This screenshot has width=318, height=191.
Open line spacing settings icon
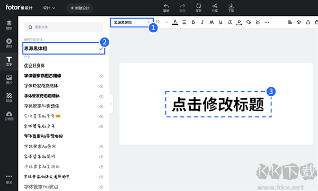[229, 22]
